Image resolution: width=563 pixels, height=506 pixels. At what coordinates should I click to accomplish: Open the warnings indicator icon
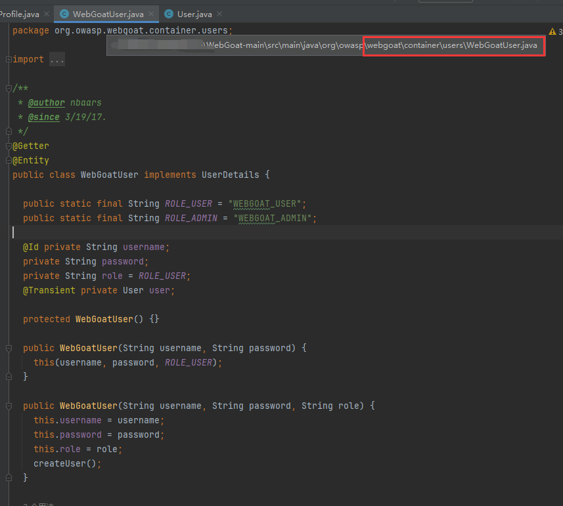tap(552, 32)
